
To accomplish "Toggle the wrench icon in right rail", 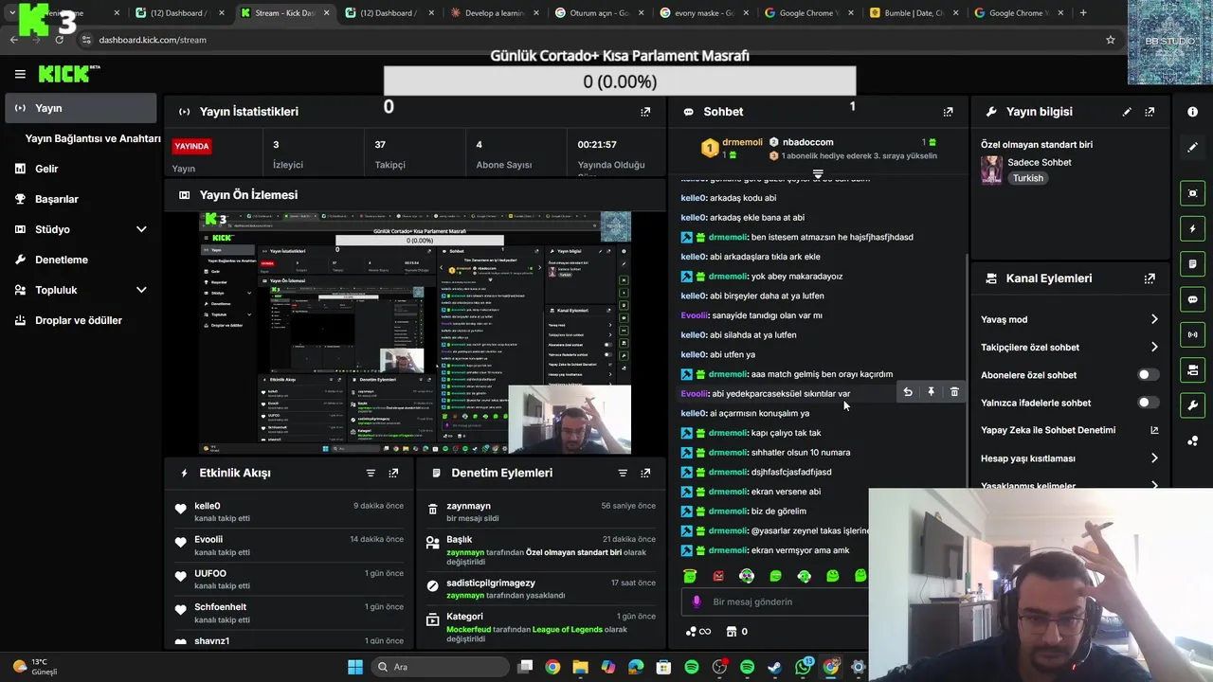I will 1192,405.
